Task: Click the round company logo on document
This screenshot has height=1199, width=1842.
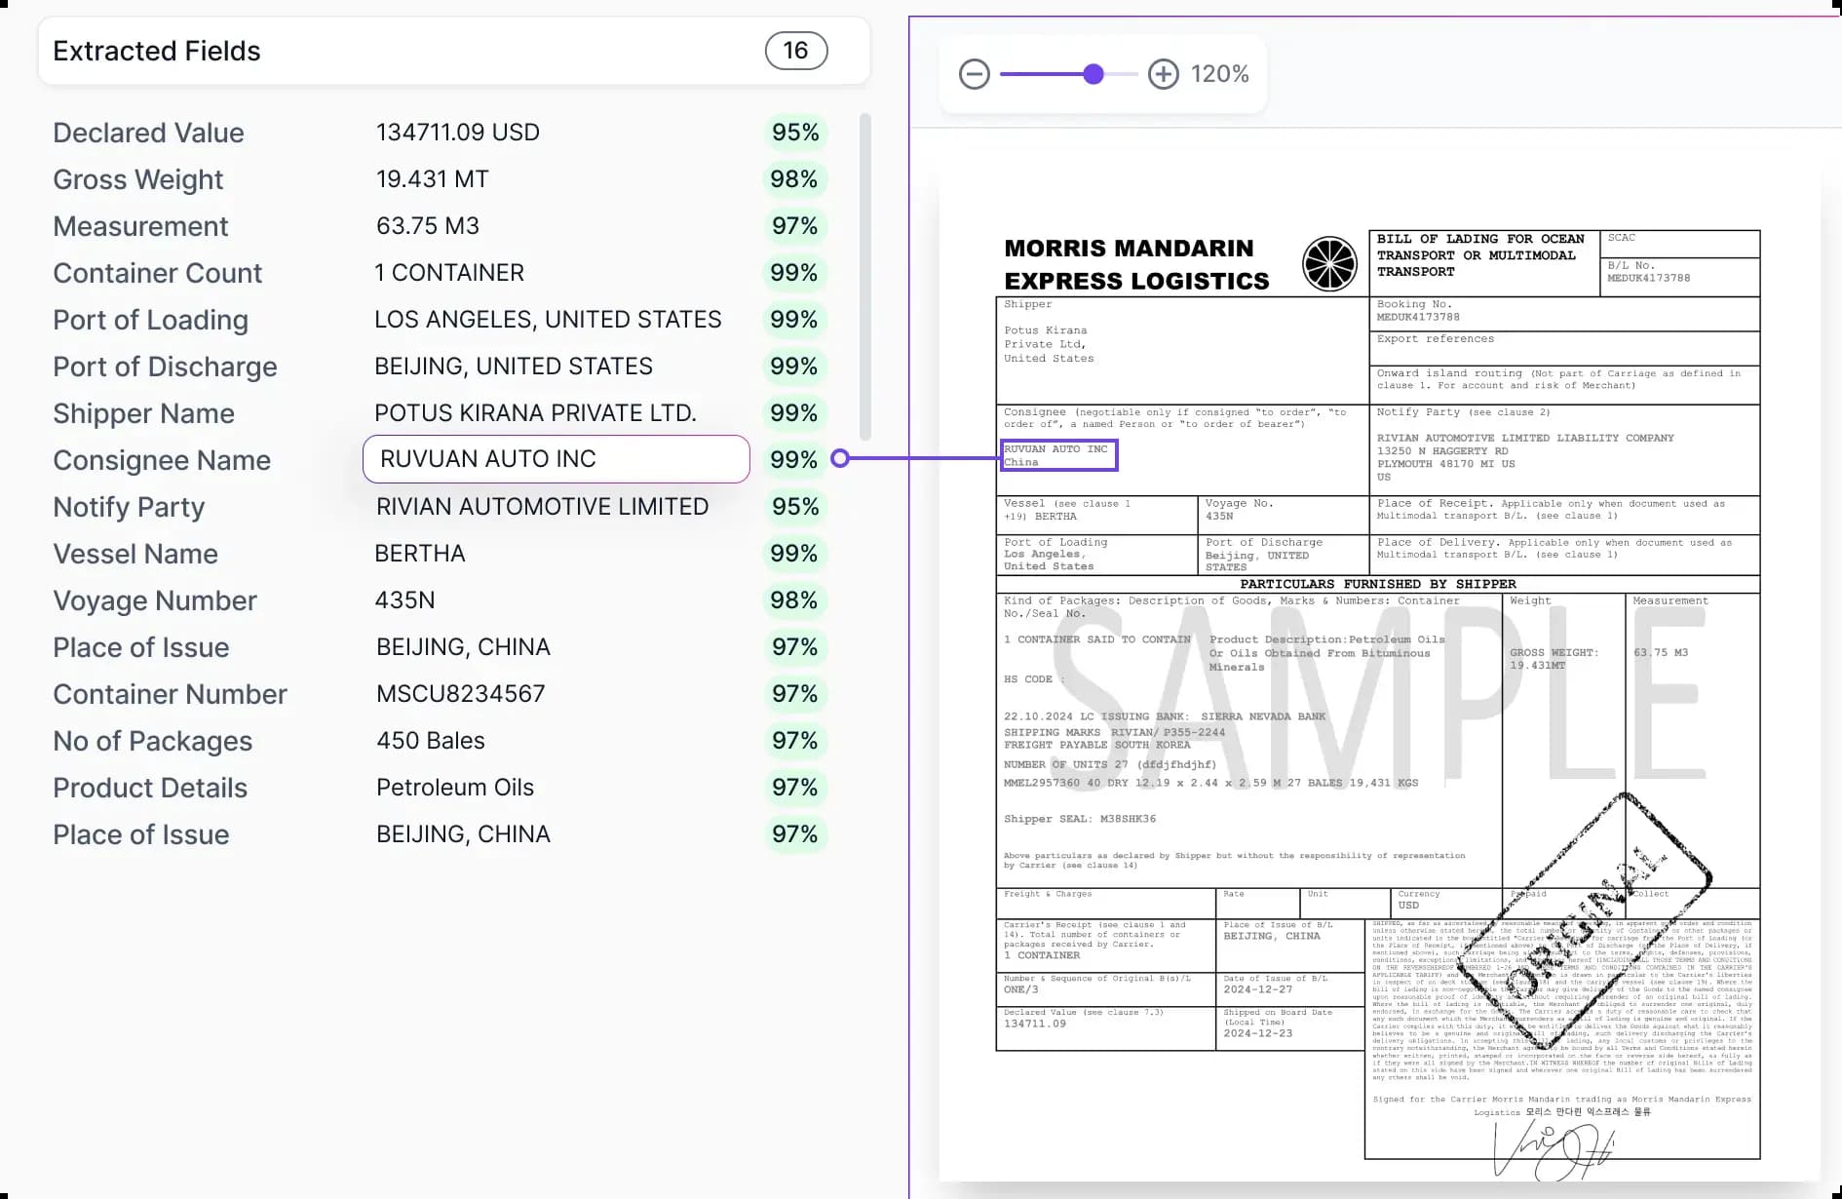Action: coord(1329,264)
